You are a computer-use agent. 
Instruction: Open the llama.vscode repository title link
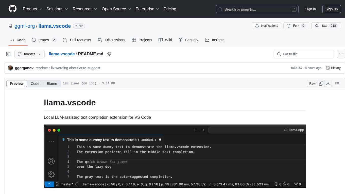55,26
